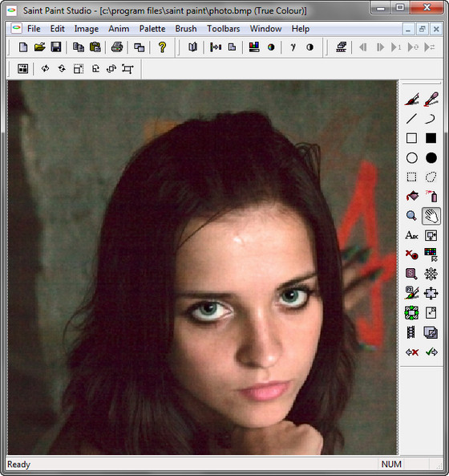The height and width of the screenshot is (476, 449).
Task: Select the flood fill bucket tool
Action: click(x=411, y=196)
